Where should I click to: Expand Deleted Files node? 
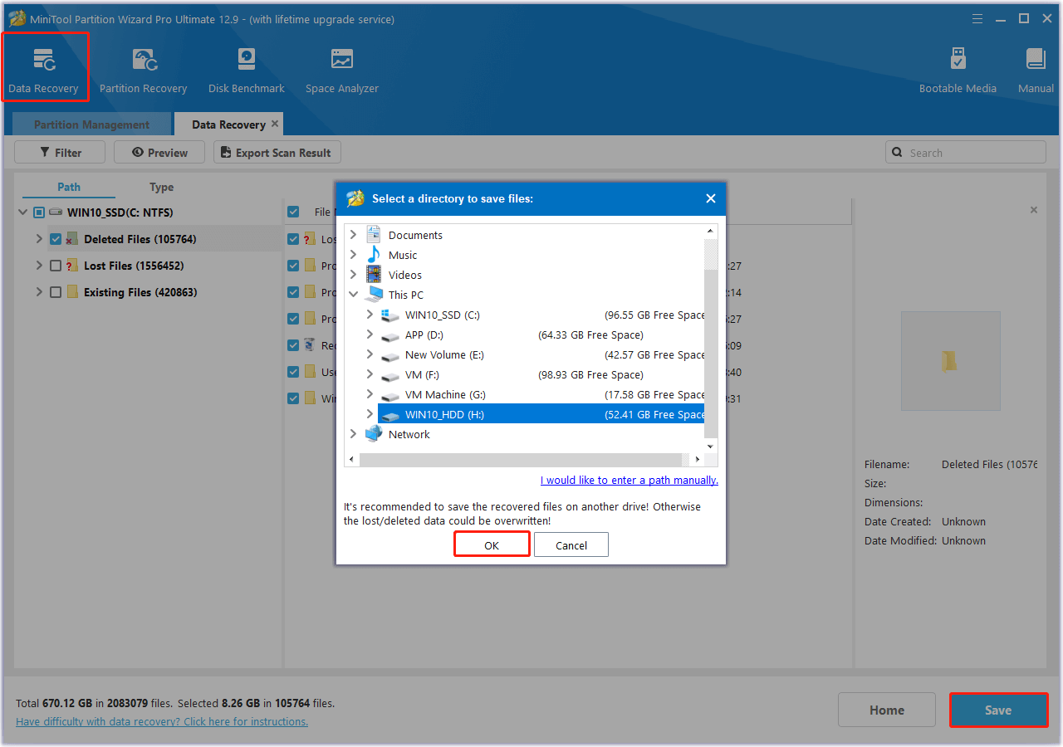(38, 239)
